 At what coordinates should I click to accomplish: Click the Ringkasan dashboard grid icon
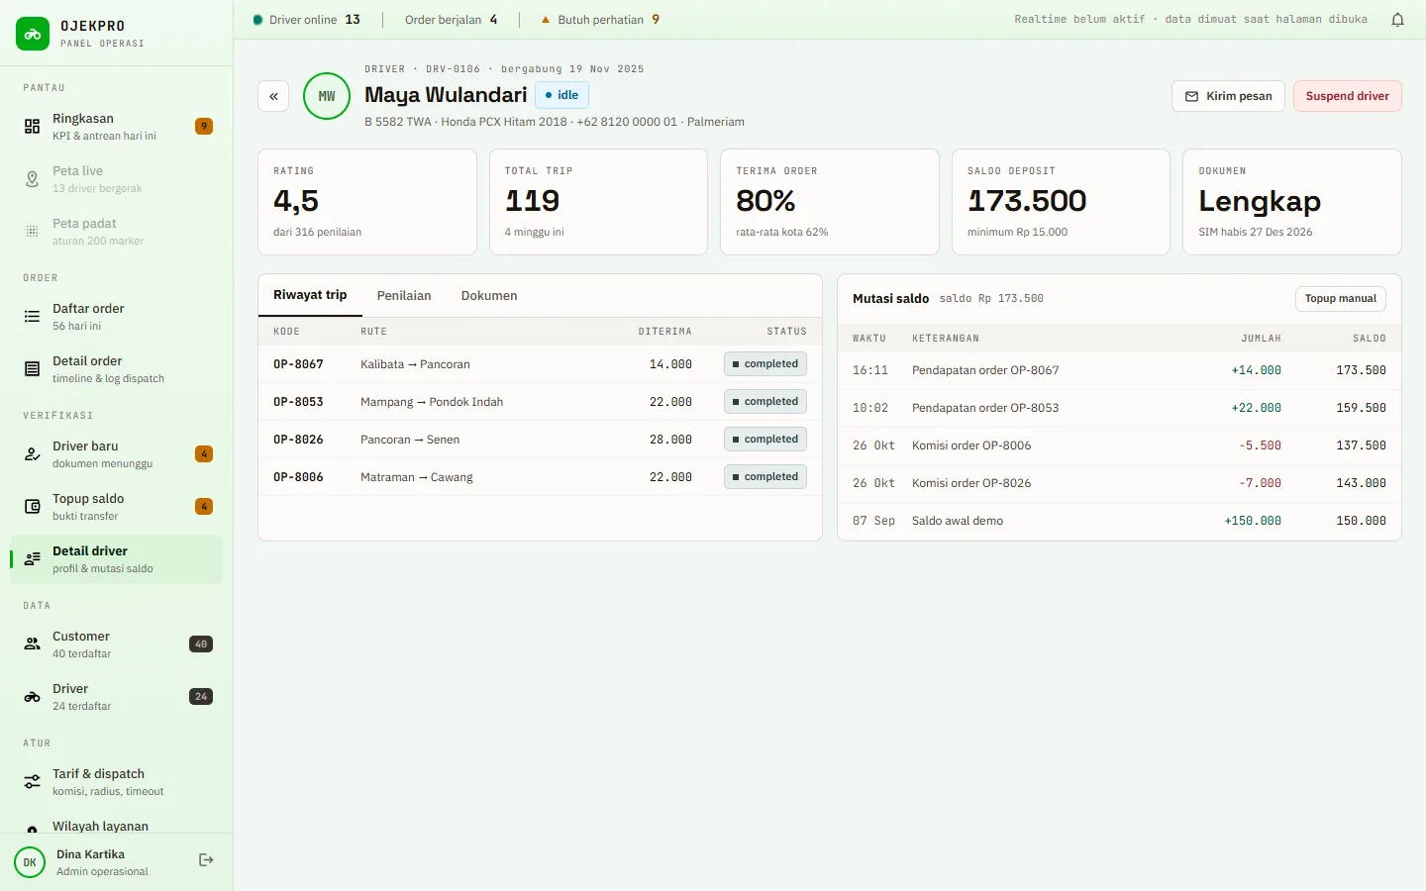coord(33,127)
